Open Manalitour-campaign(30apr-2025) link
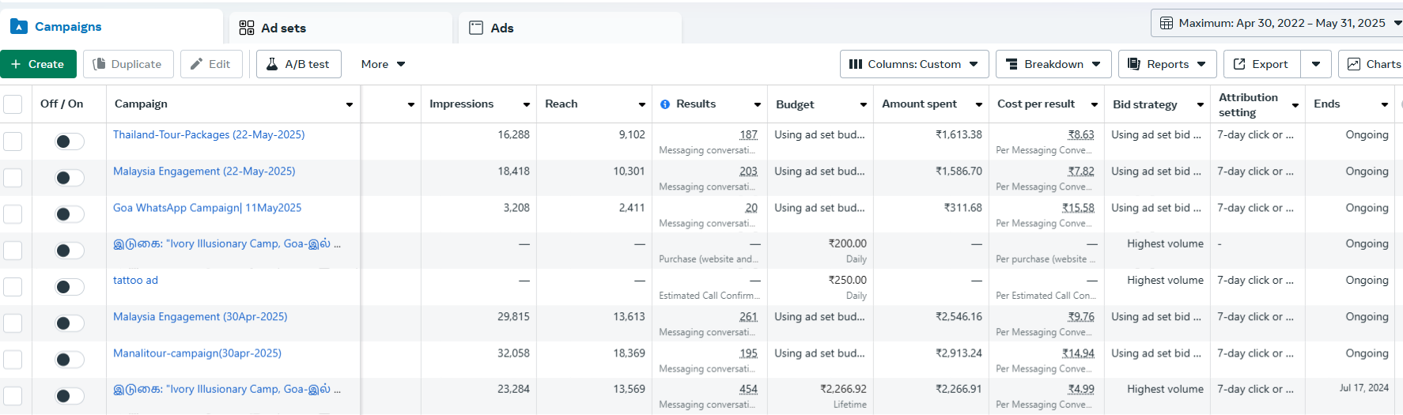 click(197, 353)
